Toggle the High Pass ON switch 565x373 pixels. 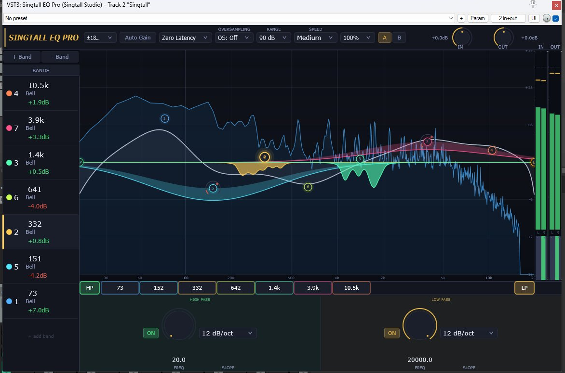151,333
